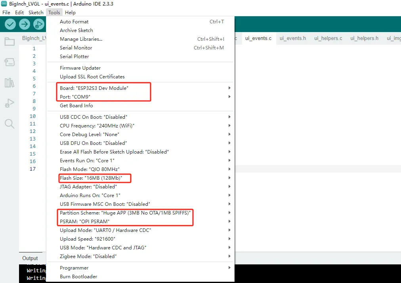Switch to the ui_events.h tab
The image size is (401, 283).
tap(292, 38)
